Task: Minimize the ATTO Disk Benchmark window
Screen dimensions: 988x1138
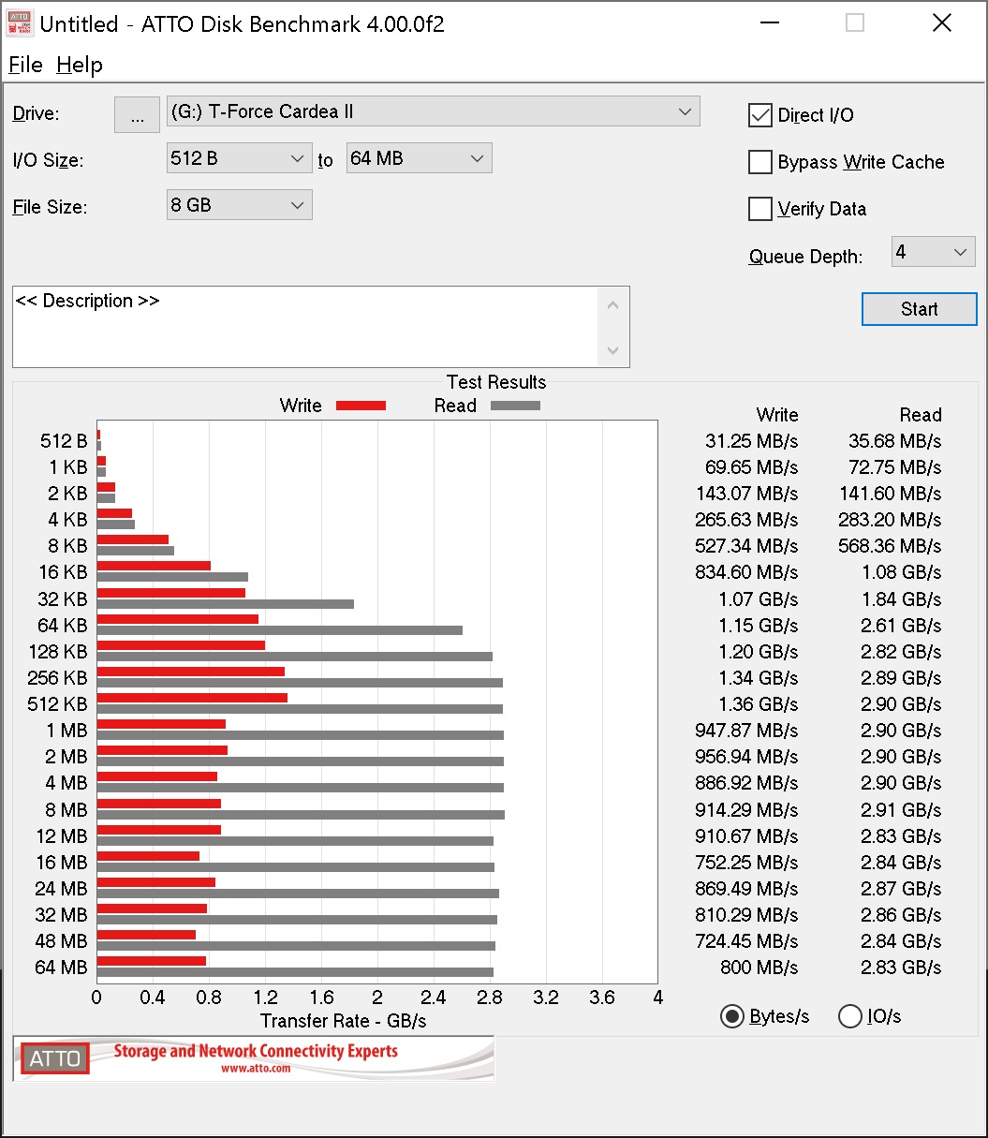Action: [769, 23]
